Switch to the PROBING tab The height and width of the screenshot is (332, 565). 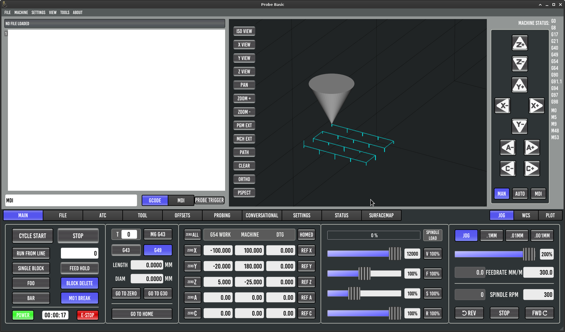click(x=222, y=215)
